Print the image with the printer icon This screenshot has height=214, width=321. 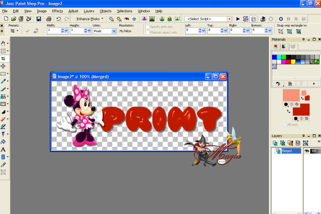pos(49,19)
